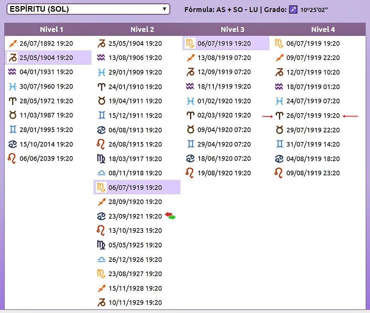Click Cancer icon dated 15/10/2014 in Nivel 1

click(x=12, y=144)
